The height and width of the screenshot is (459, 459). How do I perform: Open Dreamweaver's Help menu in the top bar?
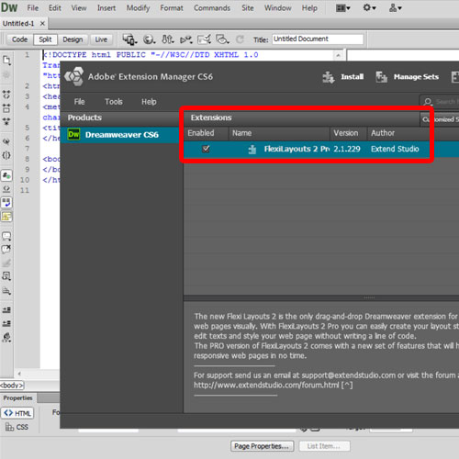pos(309,8)
